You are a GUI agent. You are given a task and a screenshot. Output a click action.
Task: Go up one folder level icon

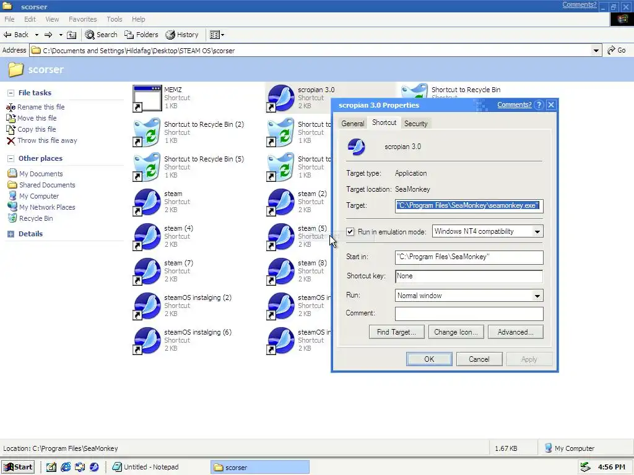(72, 35)
